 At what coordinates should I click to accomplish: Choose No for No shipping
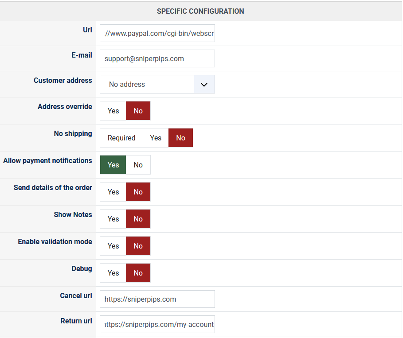(180, 138)
